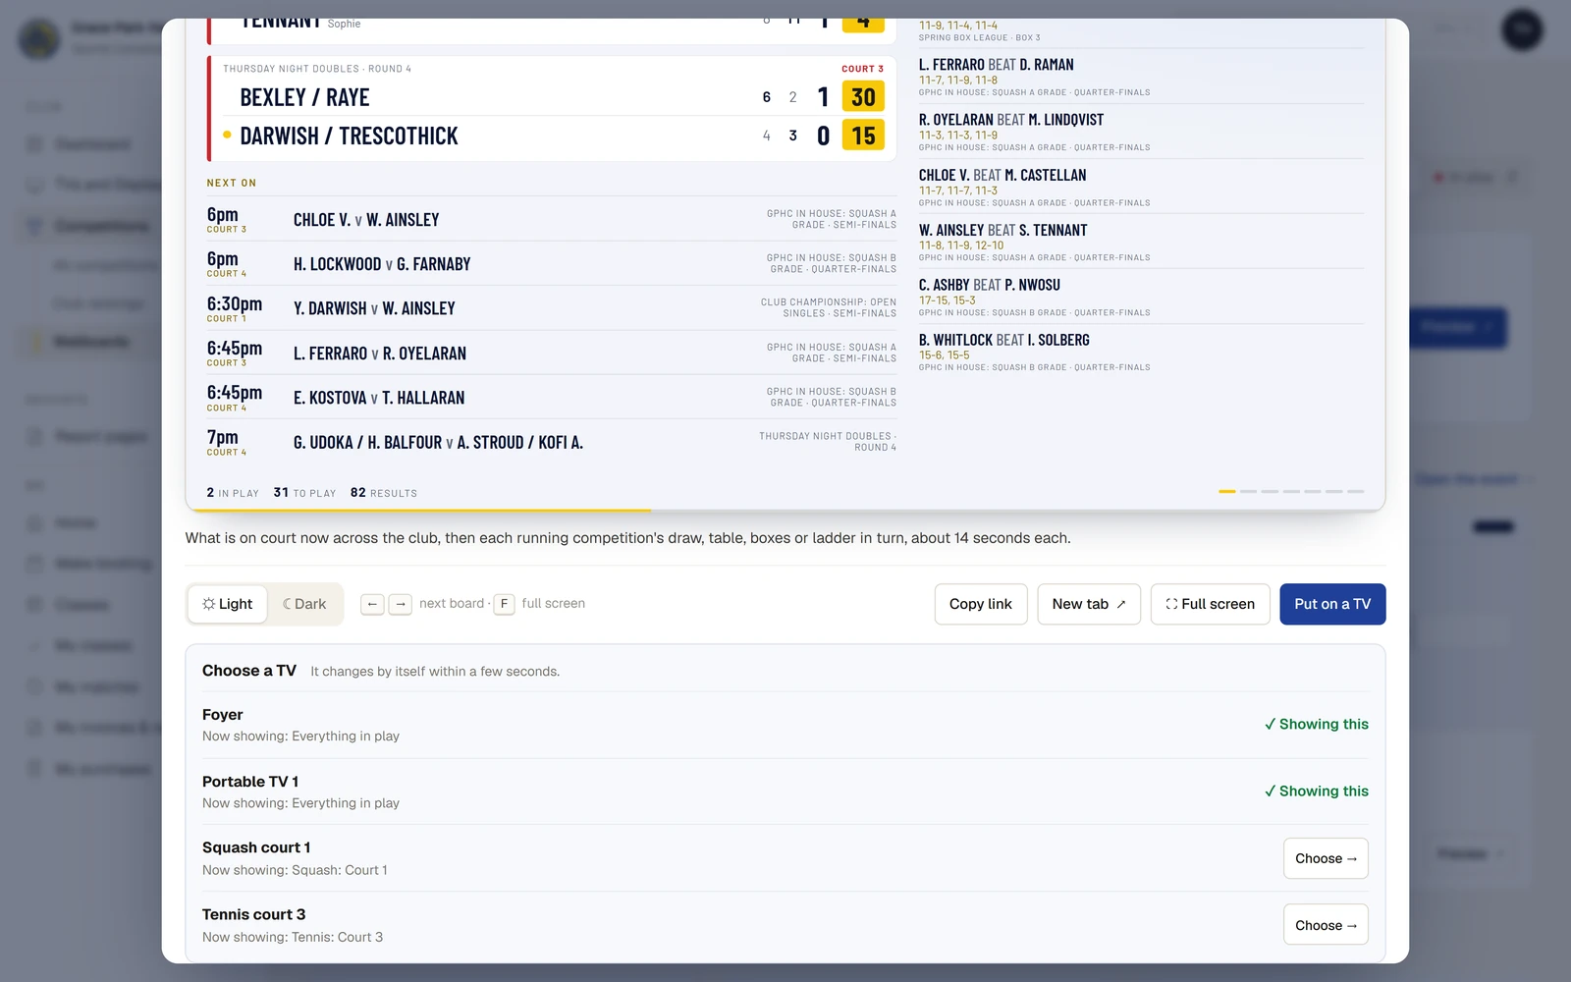The height and width of the screenshot is (982, 1571).
Task: Open the board Full screen
Action: [x=1210, y=604]
